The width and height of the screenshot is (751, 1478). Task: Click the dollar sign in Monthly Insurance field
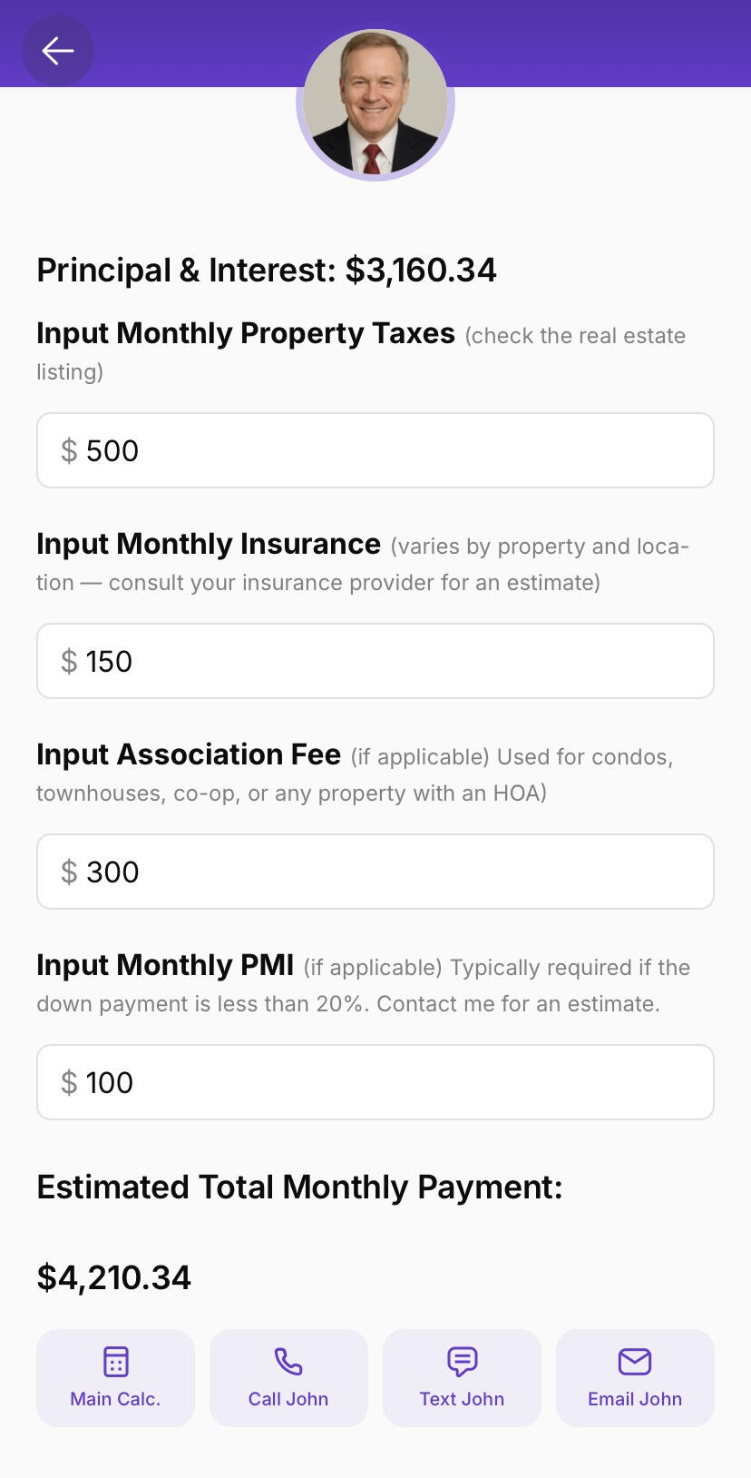69,662
